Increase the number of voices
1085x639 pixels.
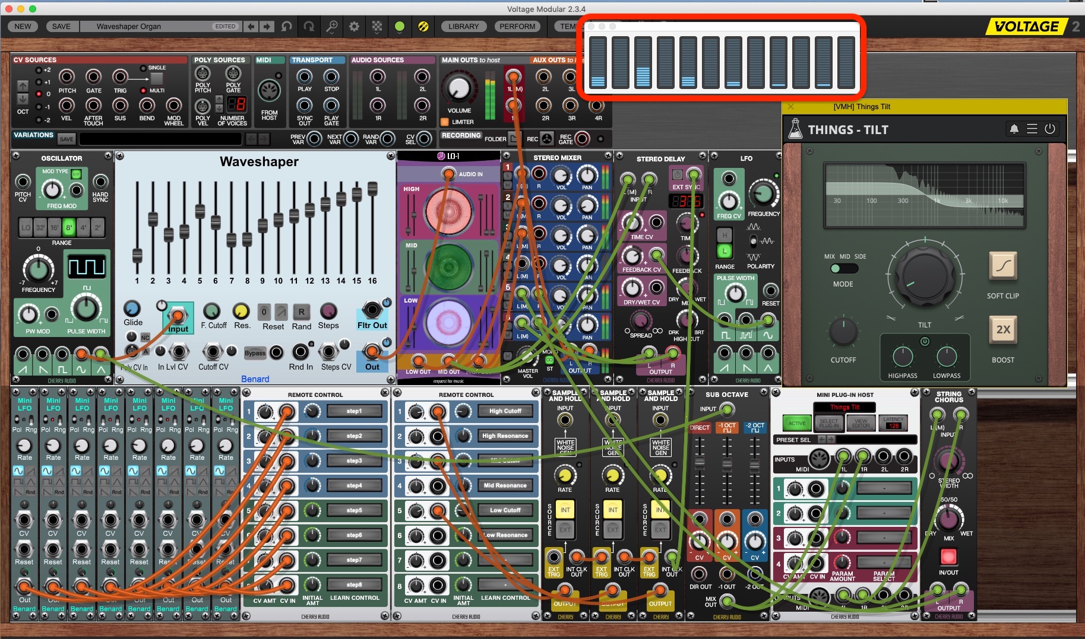(x=219, y=100)
